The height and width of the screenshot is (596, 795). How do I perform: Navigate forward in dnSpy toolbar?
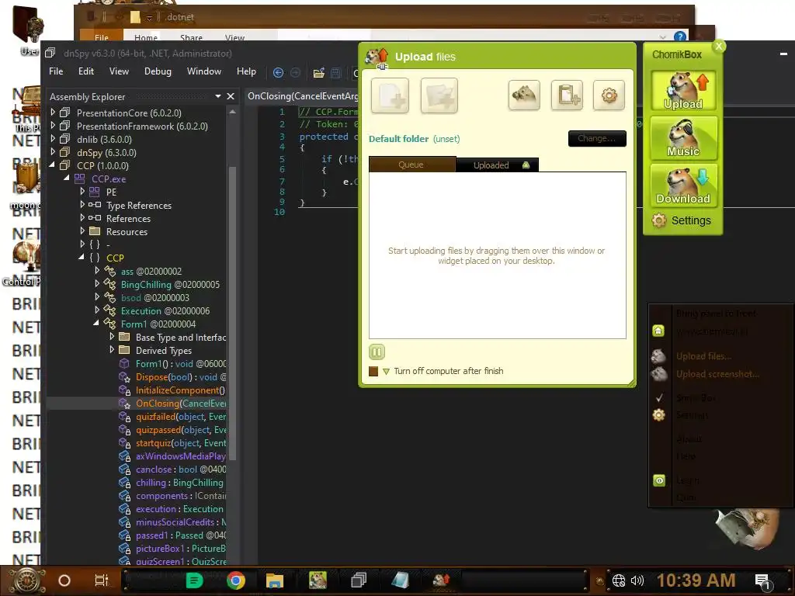pyautogui.click(x=295, y=72)
